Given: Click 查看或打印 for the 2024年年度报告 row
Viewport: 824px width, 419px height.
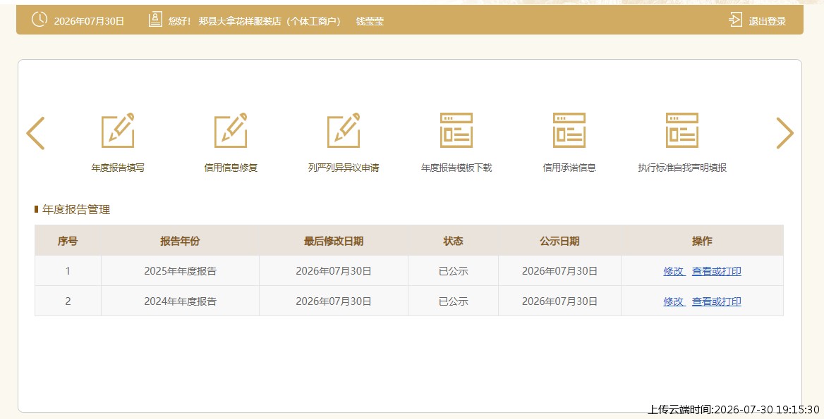Looking at the screenshot, I should [x=717, y=301].
